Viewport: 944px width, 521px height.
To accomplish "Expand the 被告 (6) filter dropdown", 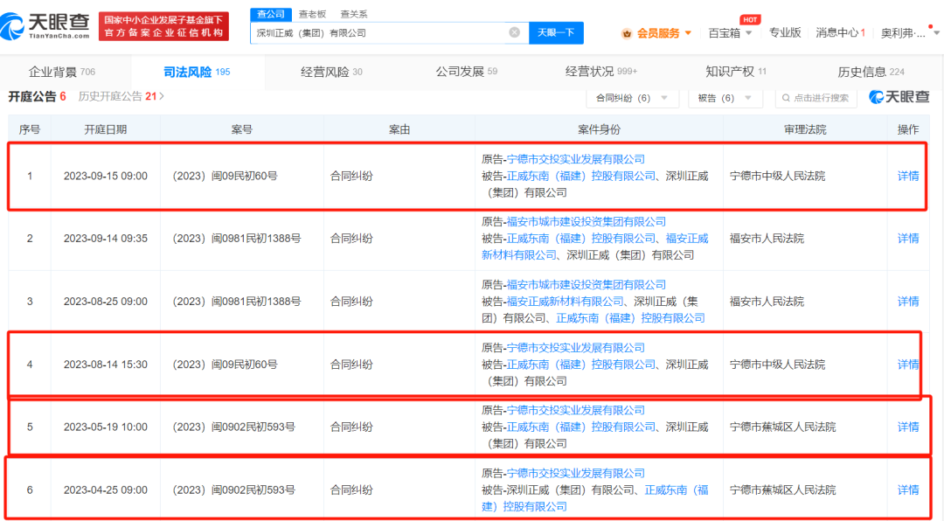I will (x=725, y=98).
